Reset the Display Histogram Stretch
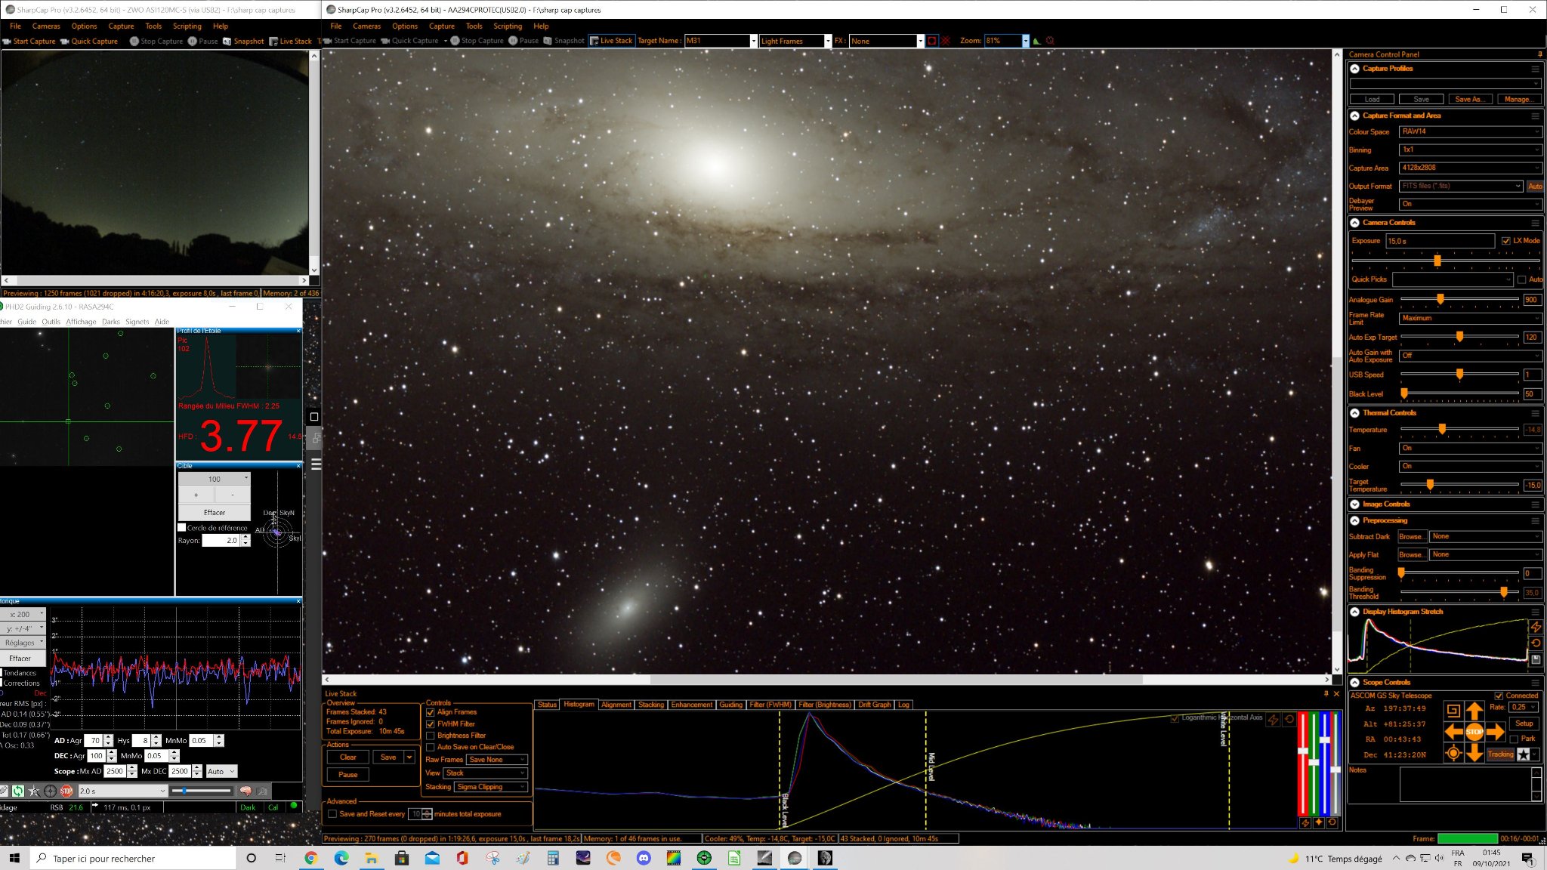Image resolution: width=1547 pixels, height=870 pixels. tap(1536, 643)
